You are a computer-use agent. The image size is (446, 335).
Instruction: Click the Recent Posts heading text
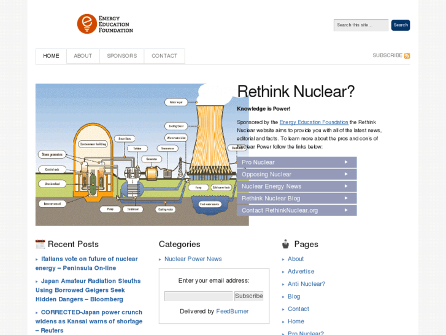click(73, 245)
